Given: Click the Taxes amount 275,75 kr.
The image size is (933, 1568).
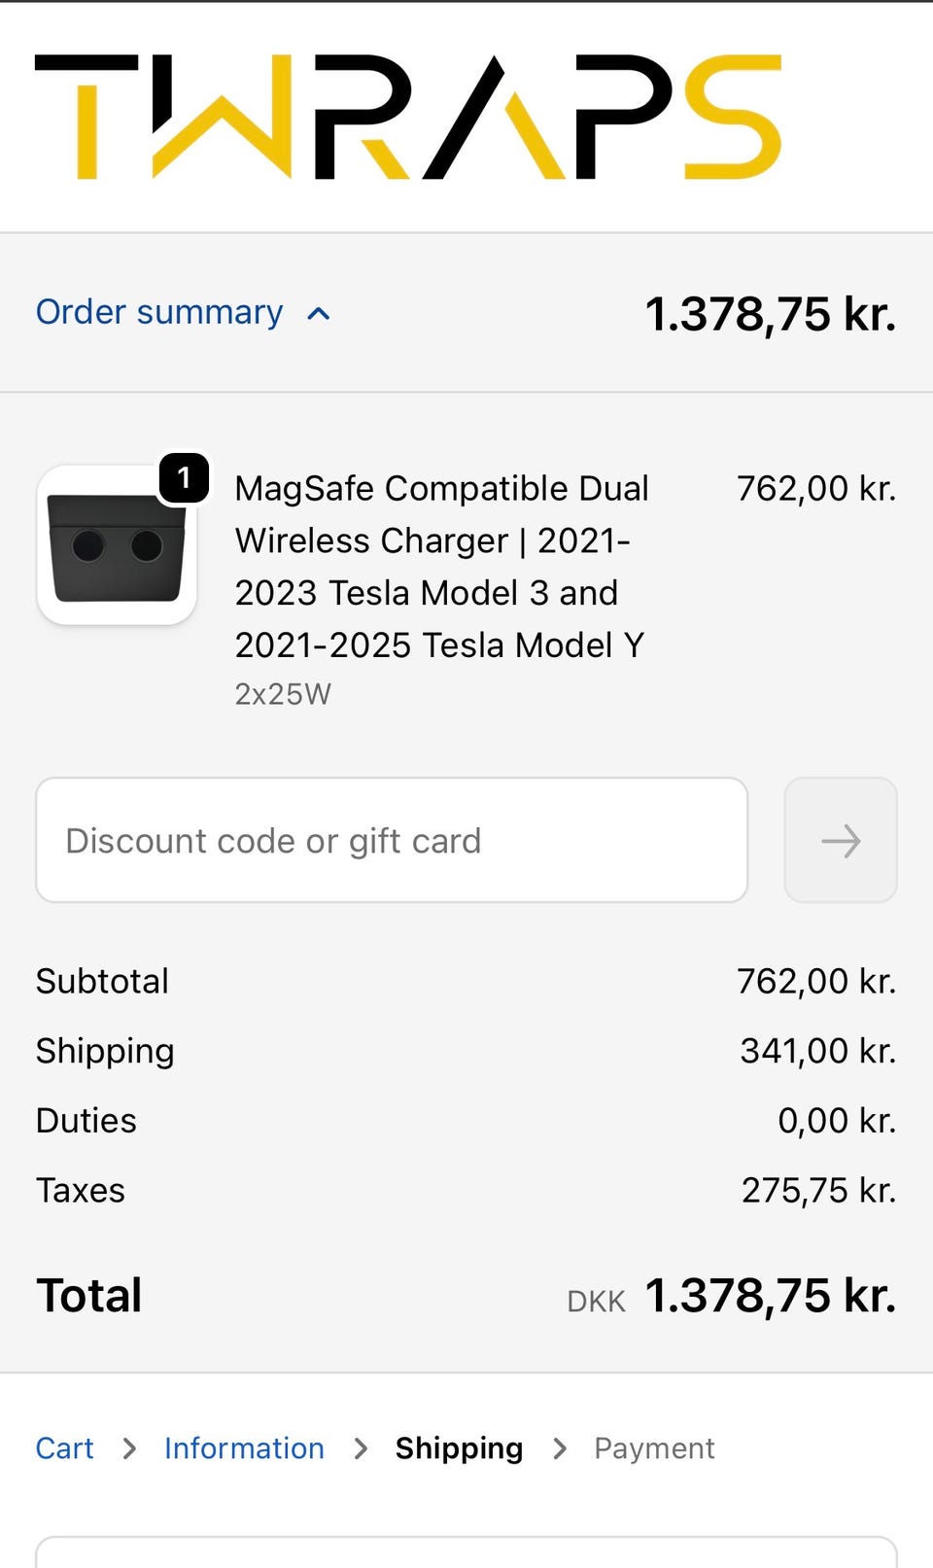Looking at the screenshot, I should [818, 1191].
